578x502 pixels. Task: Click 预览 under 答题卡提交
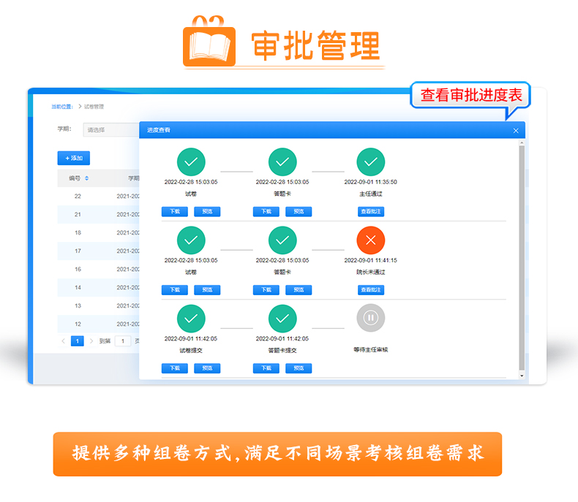pyautogui.click(x=299, y=368)
